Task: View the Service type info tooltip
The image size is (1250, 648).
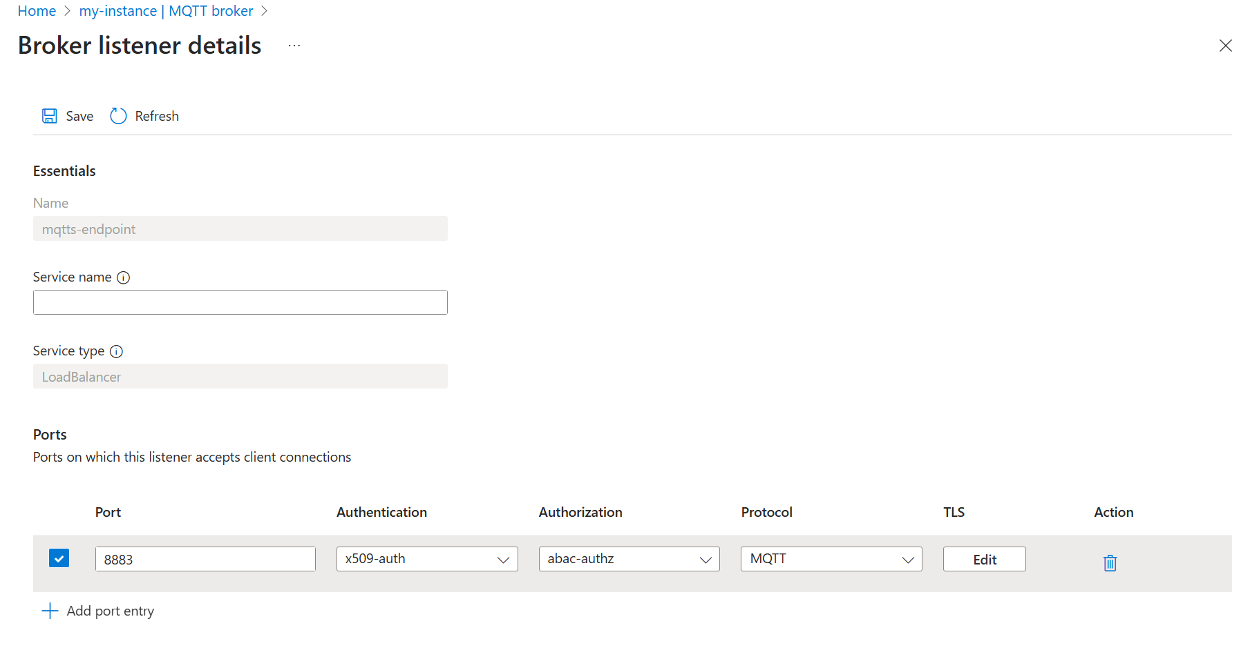Action: tap(116, 351)
